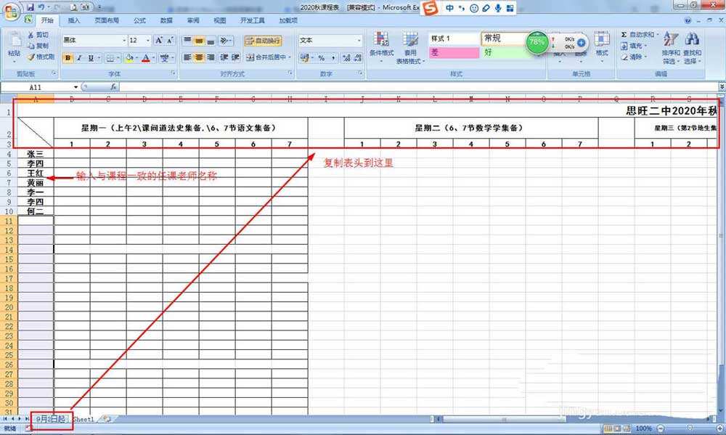
Task: Open number format dropdown 文本
Action: tap(359, 41)
